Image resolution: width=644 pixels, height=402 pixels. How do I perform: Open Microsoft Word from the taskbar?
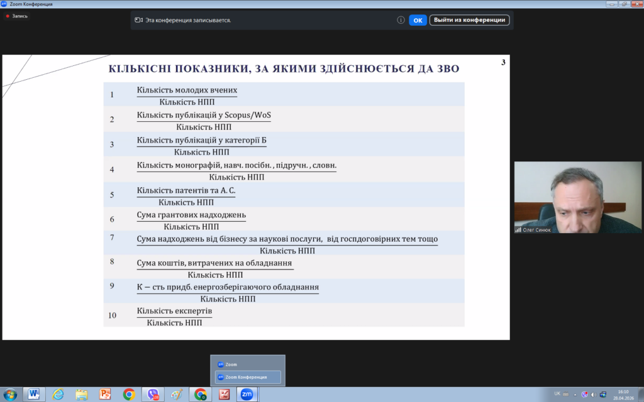(x=34, y=394)
